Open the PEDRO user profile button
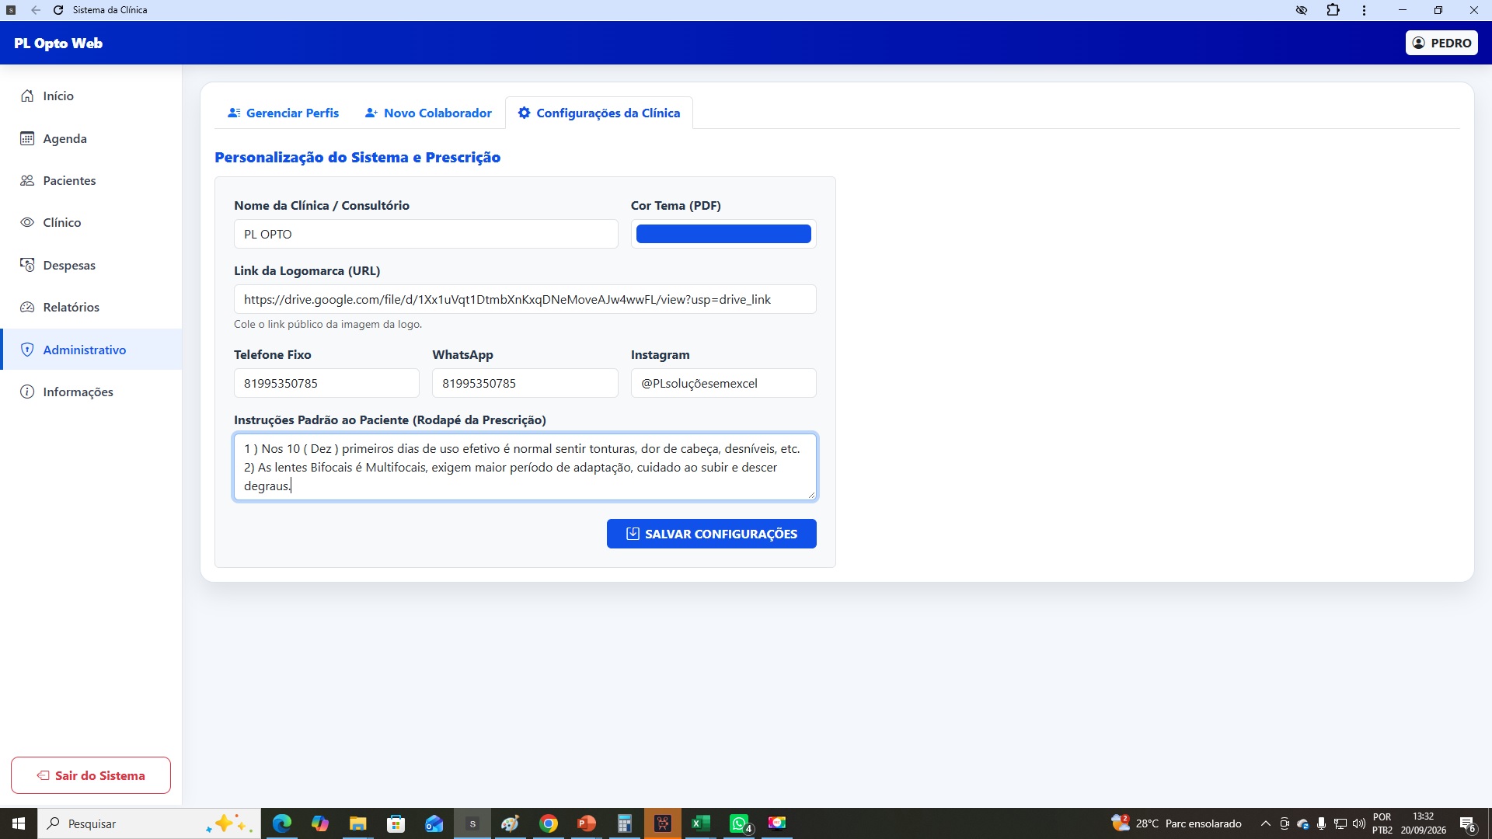 (1441, 43)
